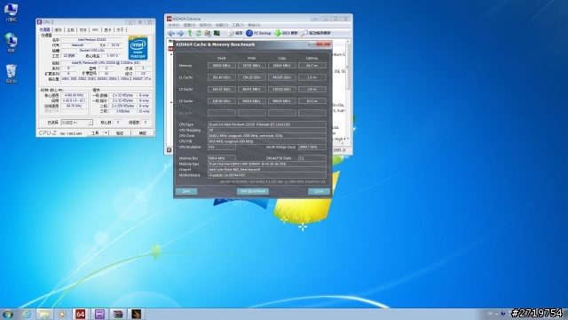This screenshot has width=568, height=320.
Task: Click the Memory Write result field
Action: pyautogui.click(x=252, y=65)
